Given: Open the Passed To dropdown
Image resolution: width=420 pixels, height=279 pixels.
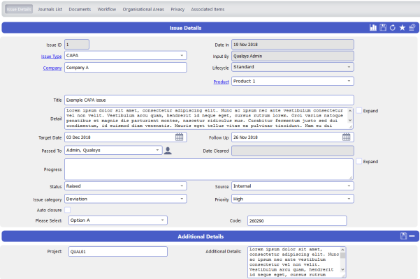Looking at the screenshot, I should tap(113, 150).
